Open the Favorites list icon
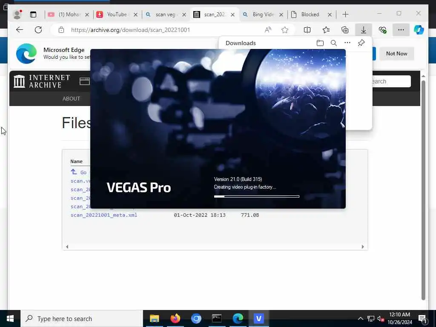This screenshot has height=327, width=436. tap(326, 30)
